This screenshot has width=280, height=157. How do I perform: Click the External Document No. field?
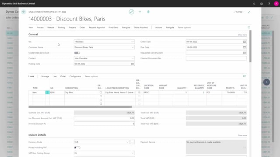coord(216,58)
